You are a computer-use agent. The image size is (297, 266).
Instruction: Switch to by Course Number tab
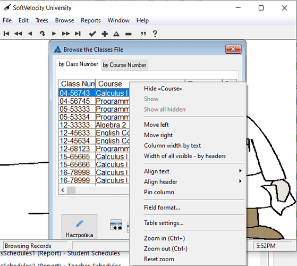[x=124, y=65]
